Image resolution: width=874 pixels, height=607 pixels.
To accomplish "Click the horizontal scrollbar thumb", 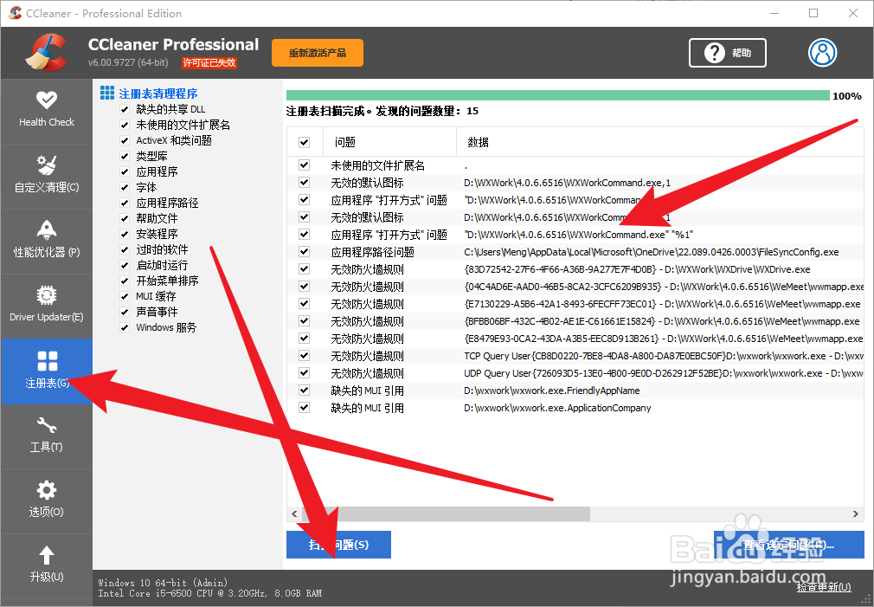I will [446, 513].
